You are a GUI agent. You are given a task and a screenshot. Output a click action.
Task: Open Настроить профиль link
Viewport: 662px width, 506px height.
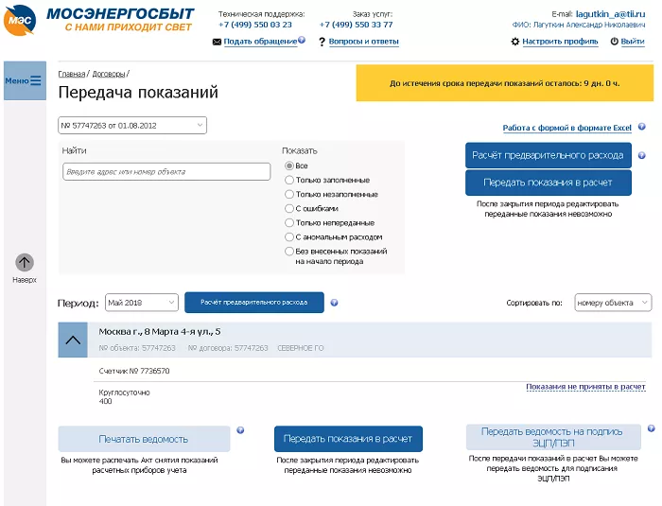coord(560,42)
